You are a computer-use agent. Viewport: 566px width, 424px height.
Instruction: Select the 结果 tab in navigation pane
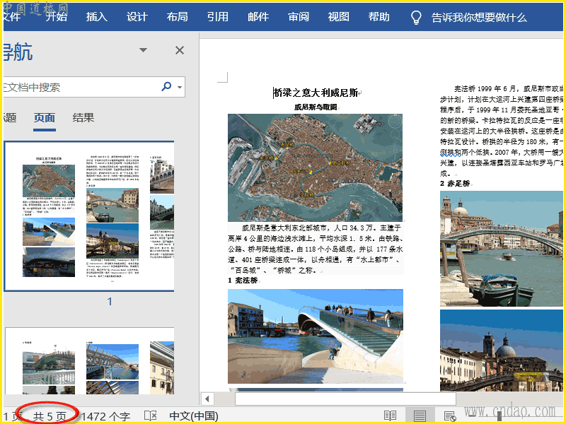coord(83,118)
